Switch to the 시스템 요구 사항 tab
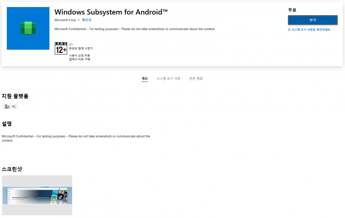 click(x=168, y=79)
